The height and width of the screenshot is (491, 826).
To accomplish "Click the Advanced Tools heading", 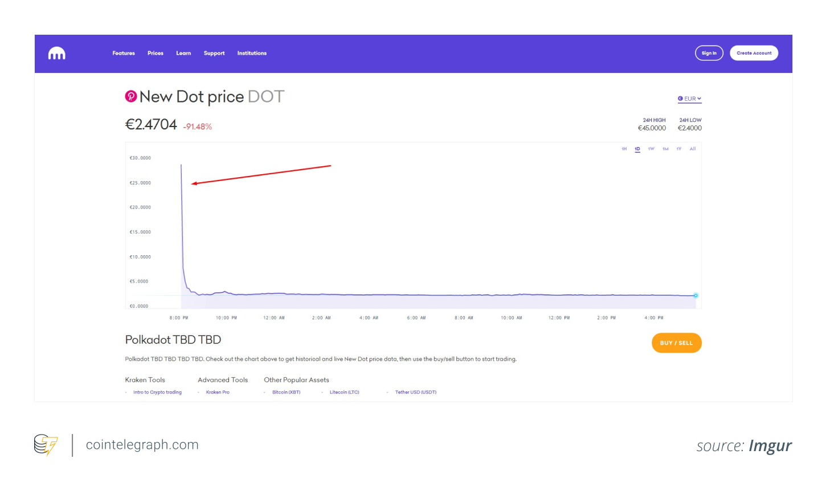I will [223, 380].
